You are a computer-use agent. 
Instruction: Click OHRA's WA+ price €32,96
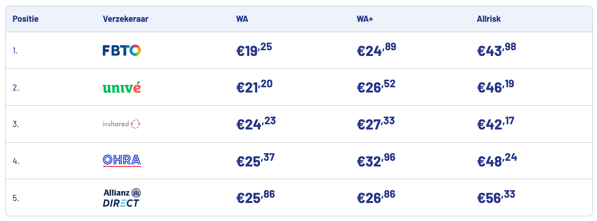tap(376, 161)
